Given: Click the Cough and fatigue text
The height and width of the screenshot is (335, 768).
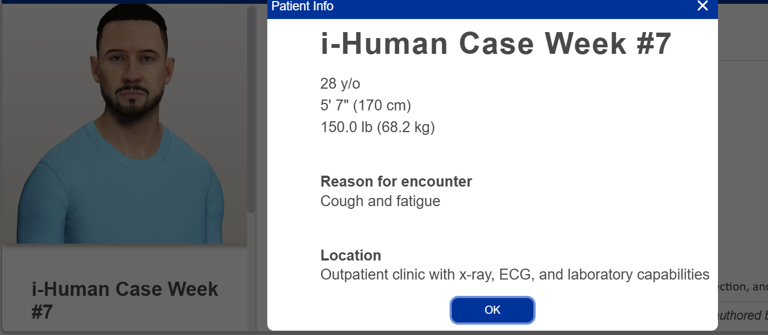Looking at the screenshot, I should 380,201.
